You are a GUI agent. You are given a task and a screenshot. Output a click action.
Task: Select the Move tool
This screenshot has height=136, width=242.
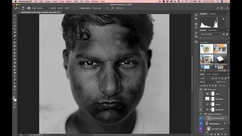(15, 16)
